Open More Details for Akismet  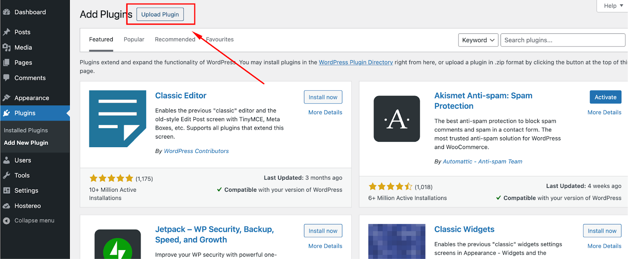point(604,112)
